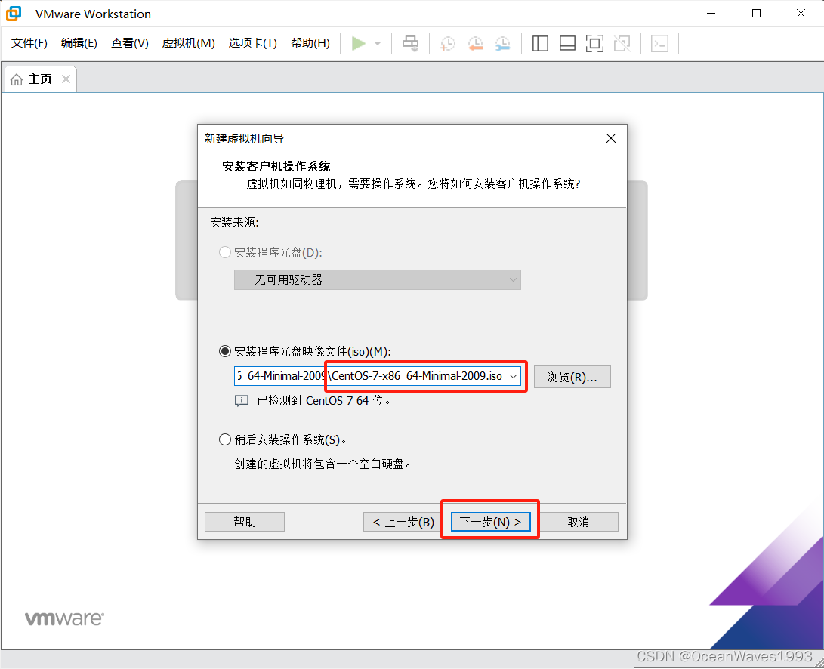Screen dimensions: 824x669
Task: Open the snapshot manager icon
Action: click(503, 43)
